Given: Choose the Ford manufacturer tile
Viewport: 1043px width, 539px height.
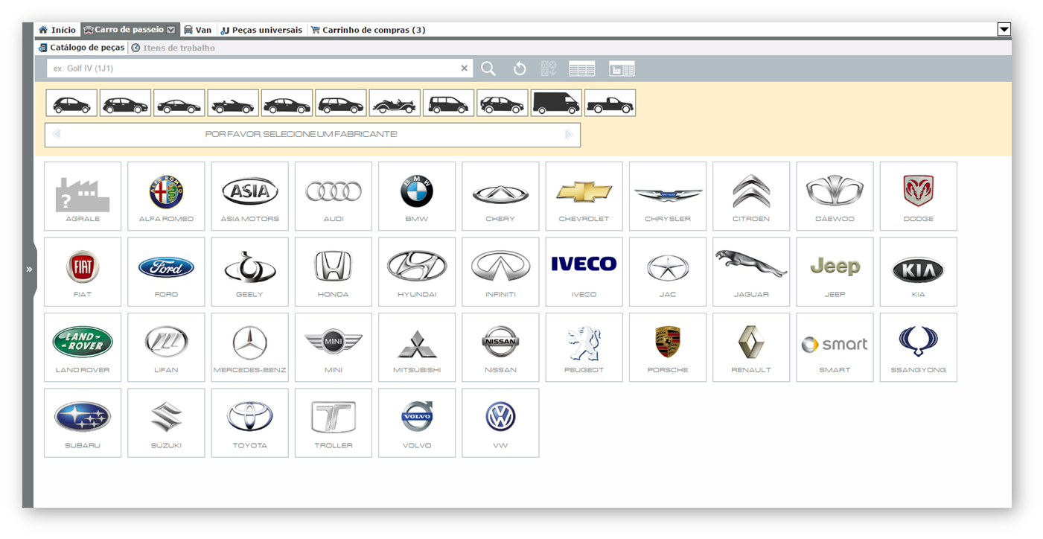Looking at the screenshot, I should pos(166,272).
